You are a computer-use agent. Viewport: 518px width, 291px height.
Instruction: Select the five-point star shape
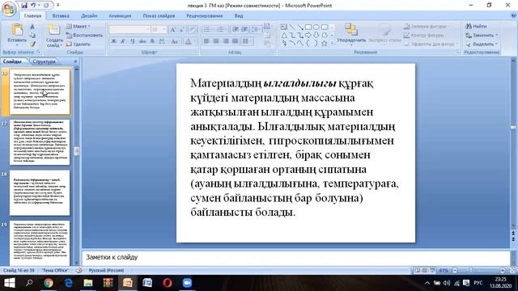coord(325,43)
